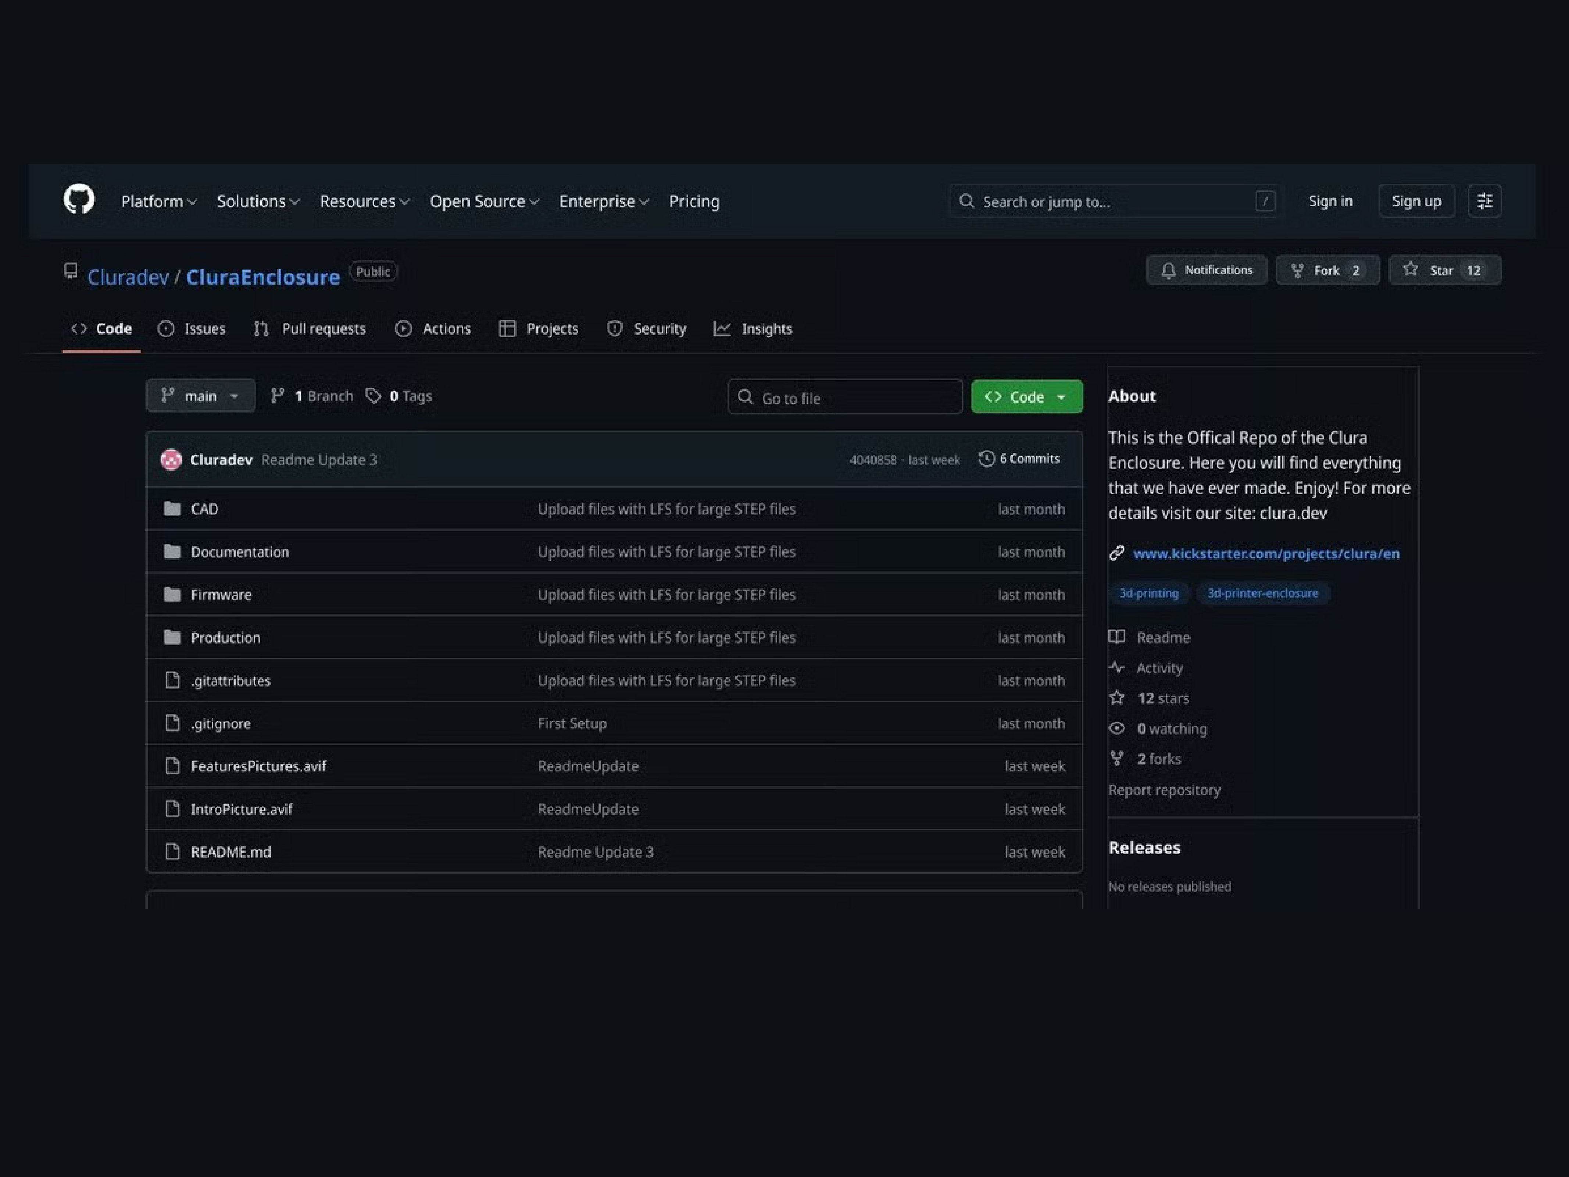Click Report repository link
This screenshot has height=1177, width=1569.
coord(1164,790)
